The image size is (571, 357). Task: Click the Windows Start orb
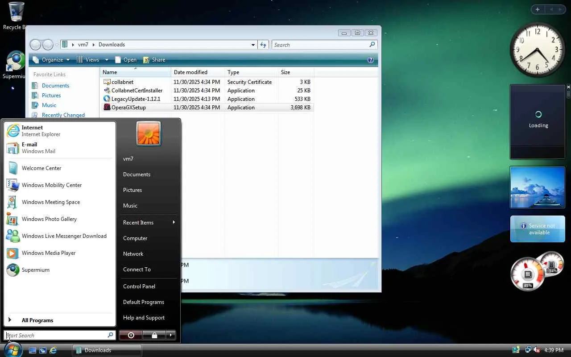pos(12,349)
